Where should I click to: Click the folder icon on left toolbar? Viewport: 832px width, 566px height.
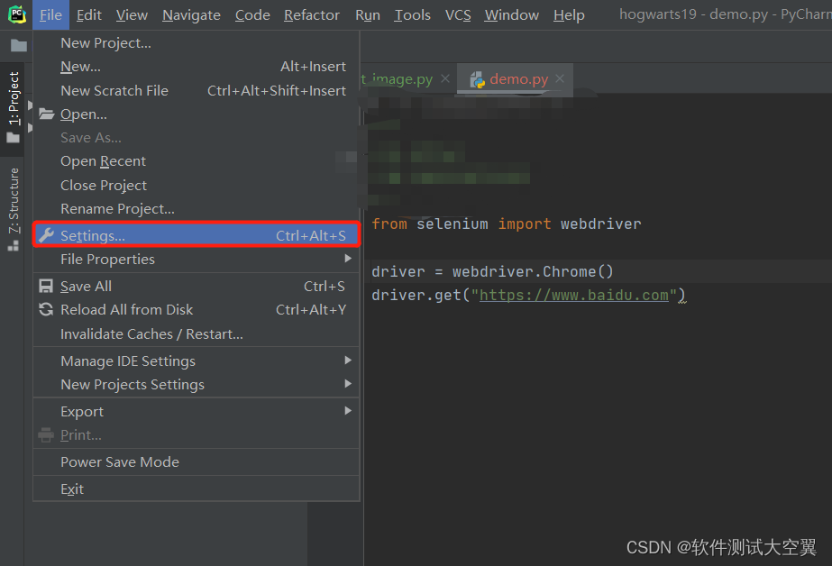19,46
